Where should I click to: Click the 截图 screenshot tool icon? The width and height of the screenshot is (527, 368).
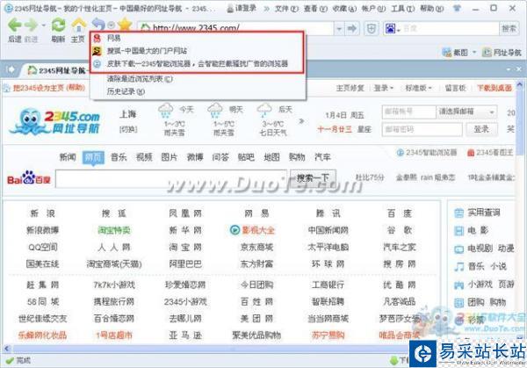click(x=447, y=53)
